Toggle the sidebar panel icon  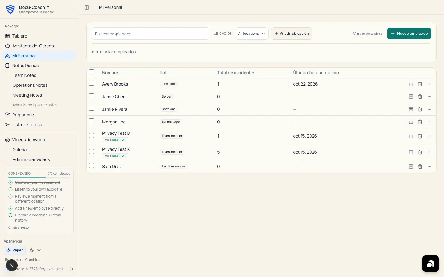87,7
